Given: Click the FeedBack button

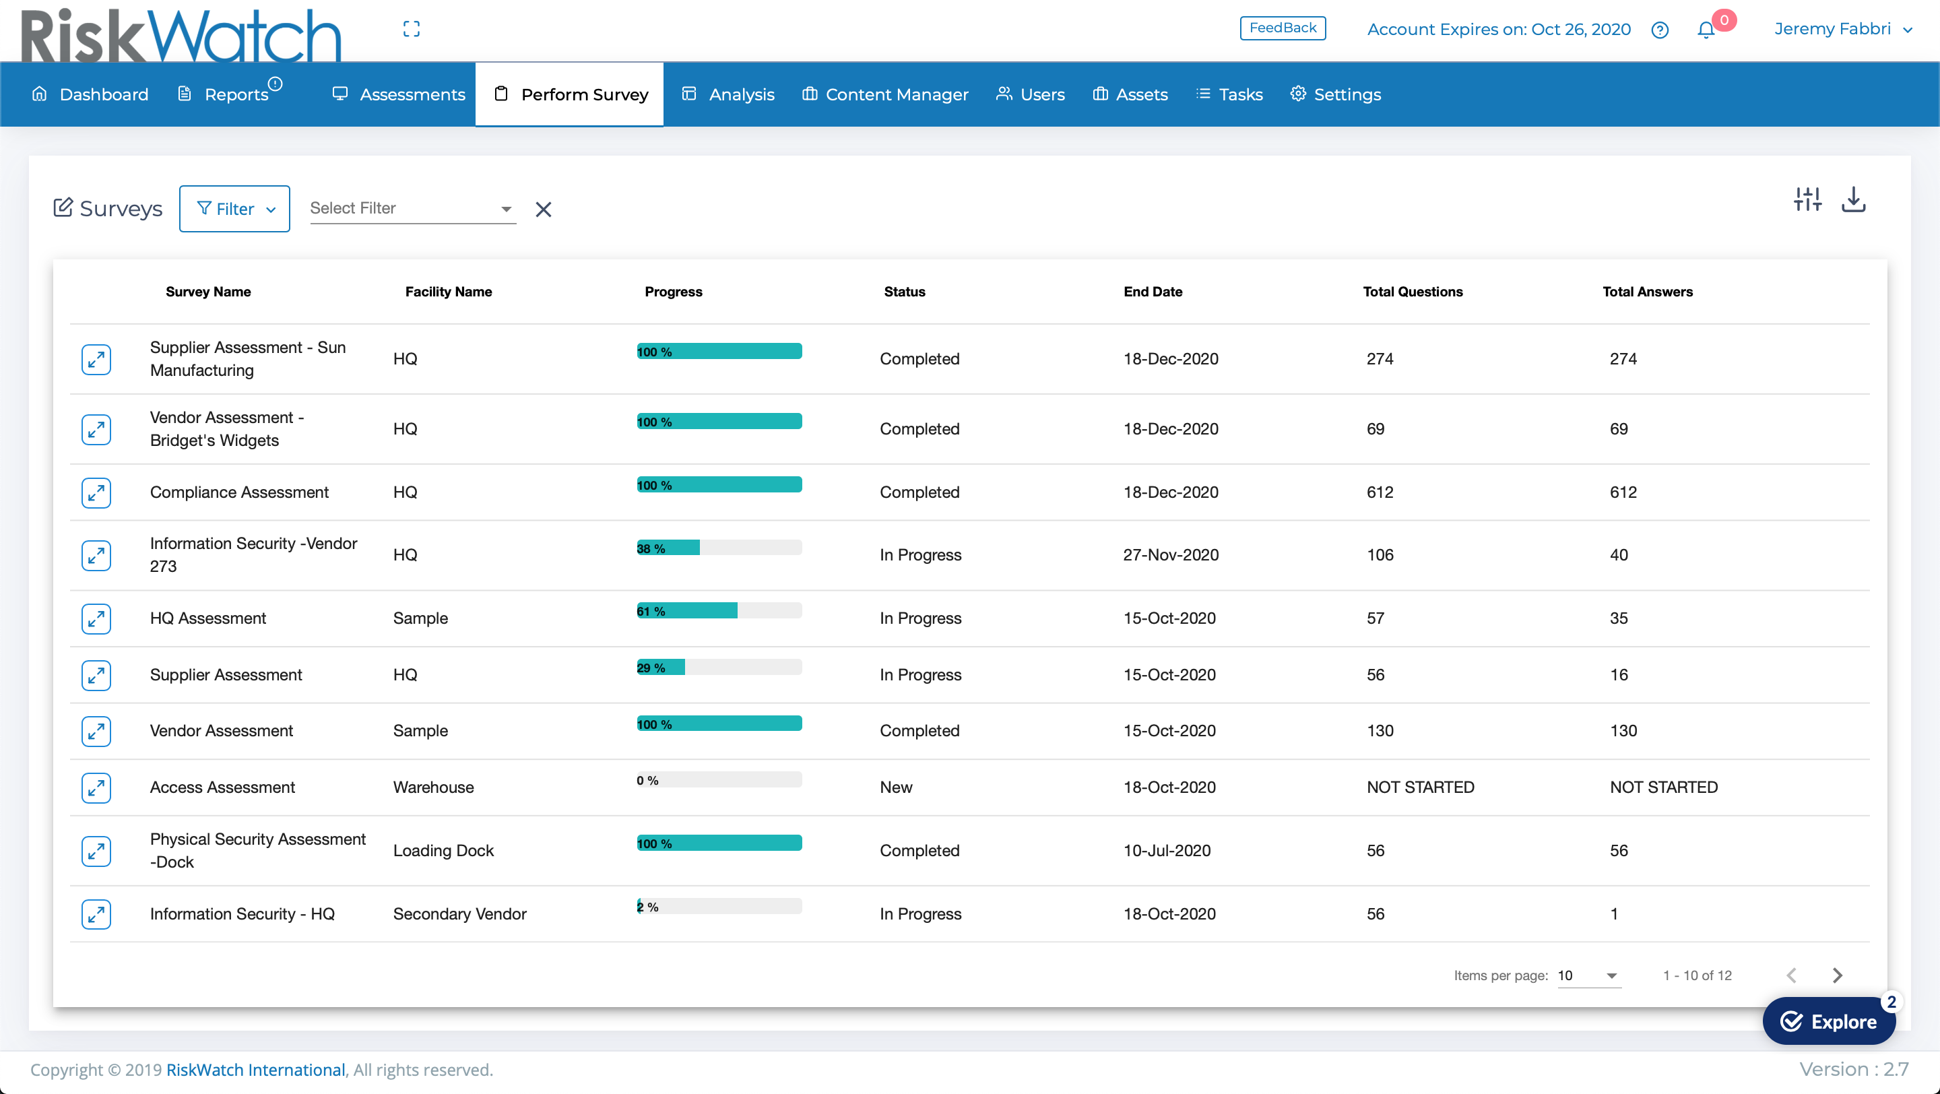Looking at the screenshot, I should [x=1283, y=28].
